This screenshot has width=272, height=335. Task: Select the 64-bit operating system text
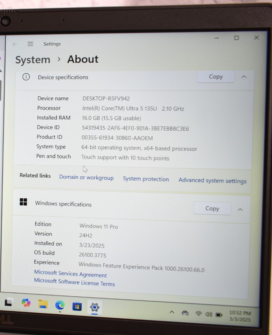click(139, 148)
